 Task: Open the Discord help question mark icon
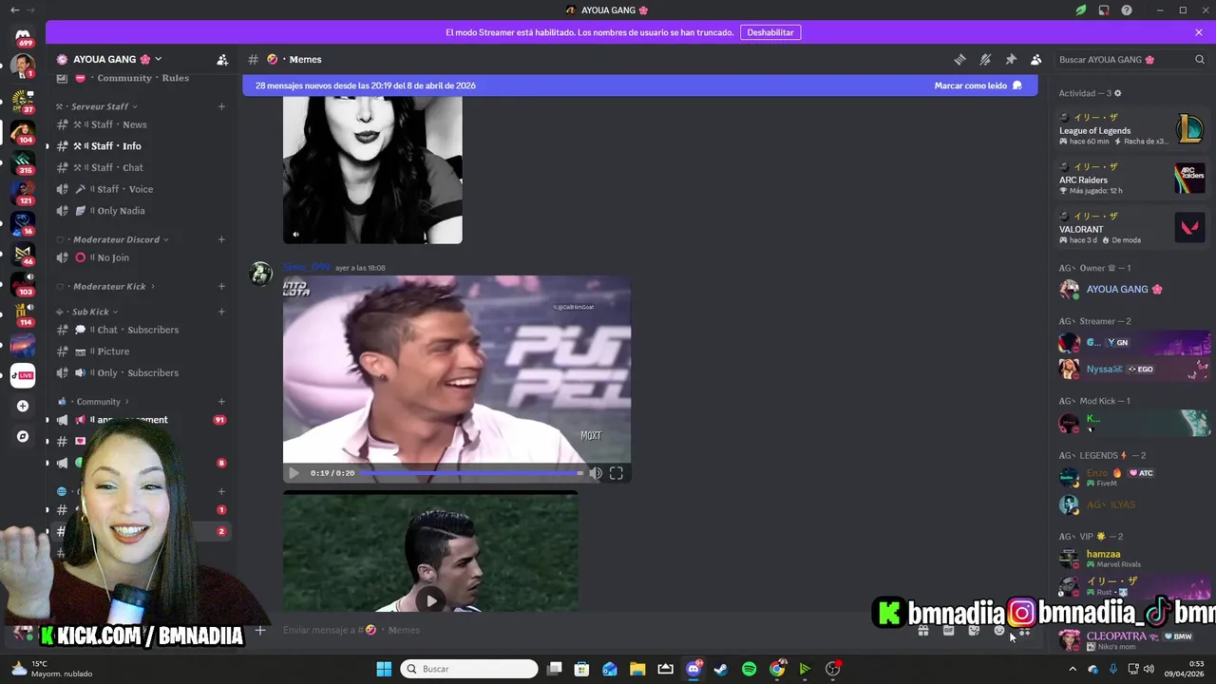click(1127, 10)
